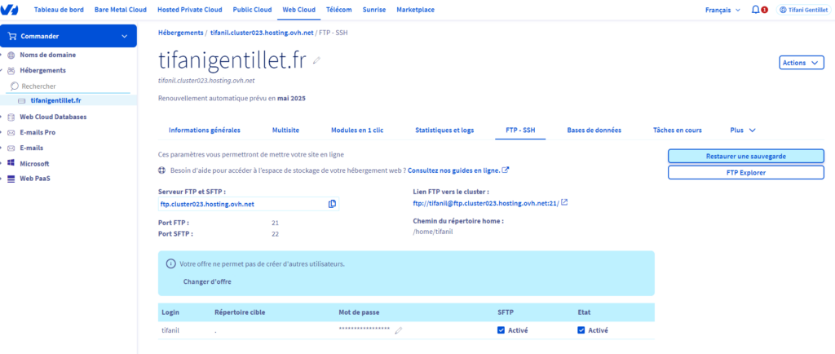Open the notifications bell icon
Screen dimensions: 835x354
[x=755, y=10]
